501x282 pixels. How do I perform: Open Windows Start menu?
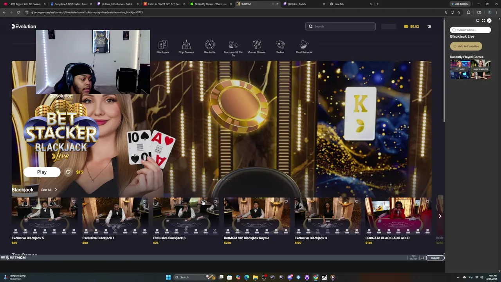[168, 277]
